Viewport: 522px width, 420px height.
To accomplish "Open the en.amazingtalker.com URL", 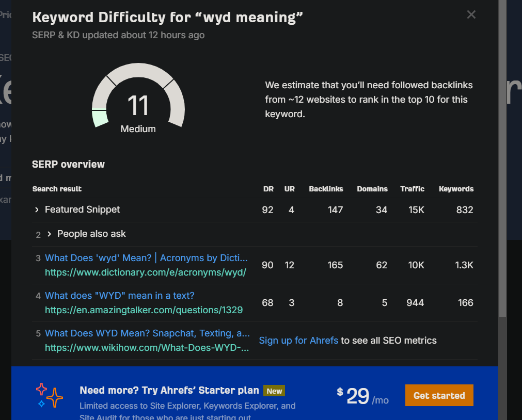I will pyautogui.click(x=144, y=310).
